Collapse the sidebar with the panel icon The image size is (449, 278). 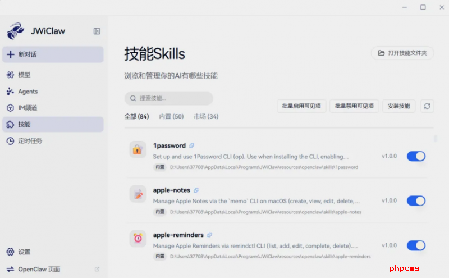[x=97, y=31]
